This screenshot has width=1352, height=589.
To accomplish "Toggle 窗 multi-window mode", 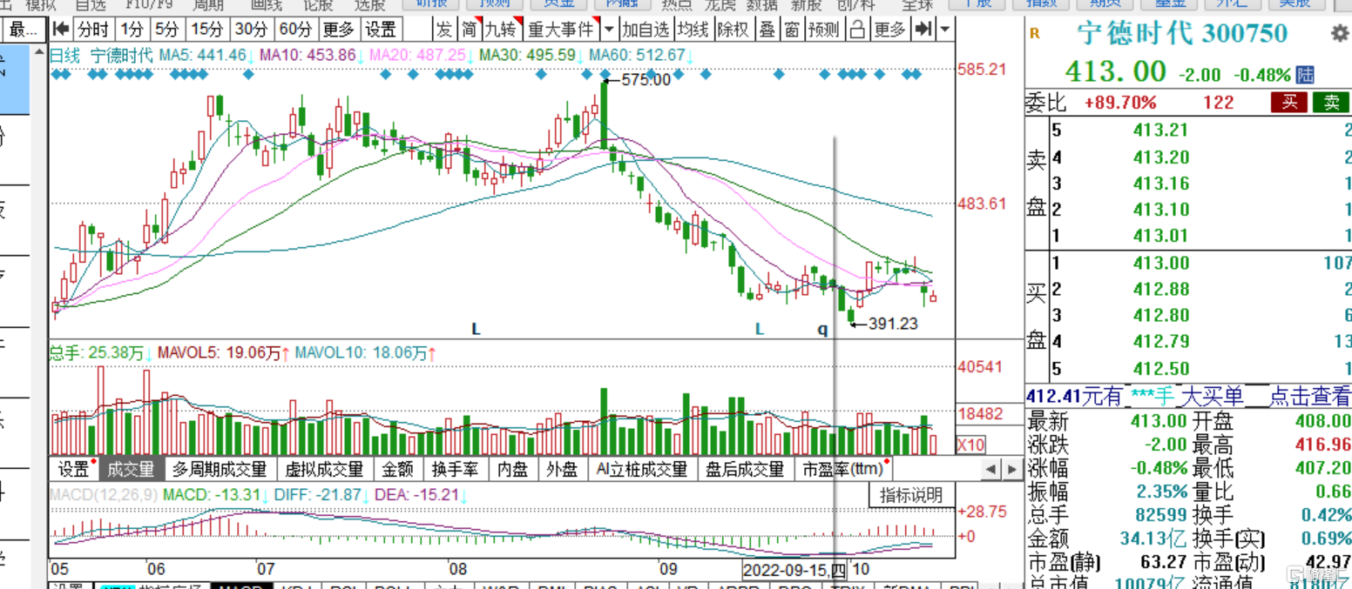I will pyautogui.click(x=791, y=30).
